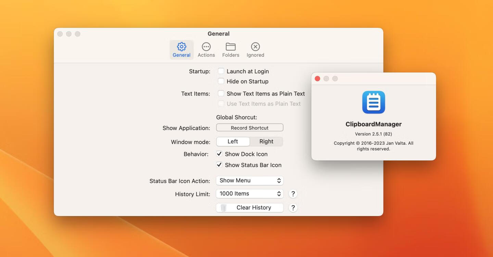Select Left window mode
Viewport: 493px width, 257px height.
click(233, 141)
